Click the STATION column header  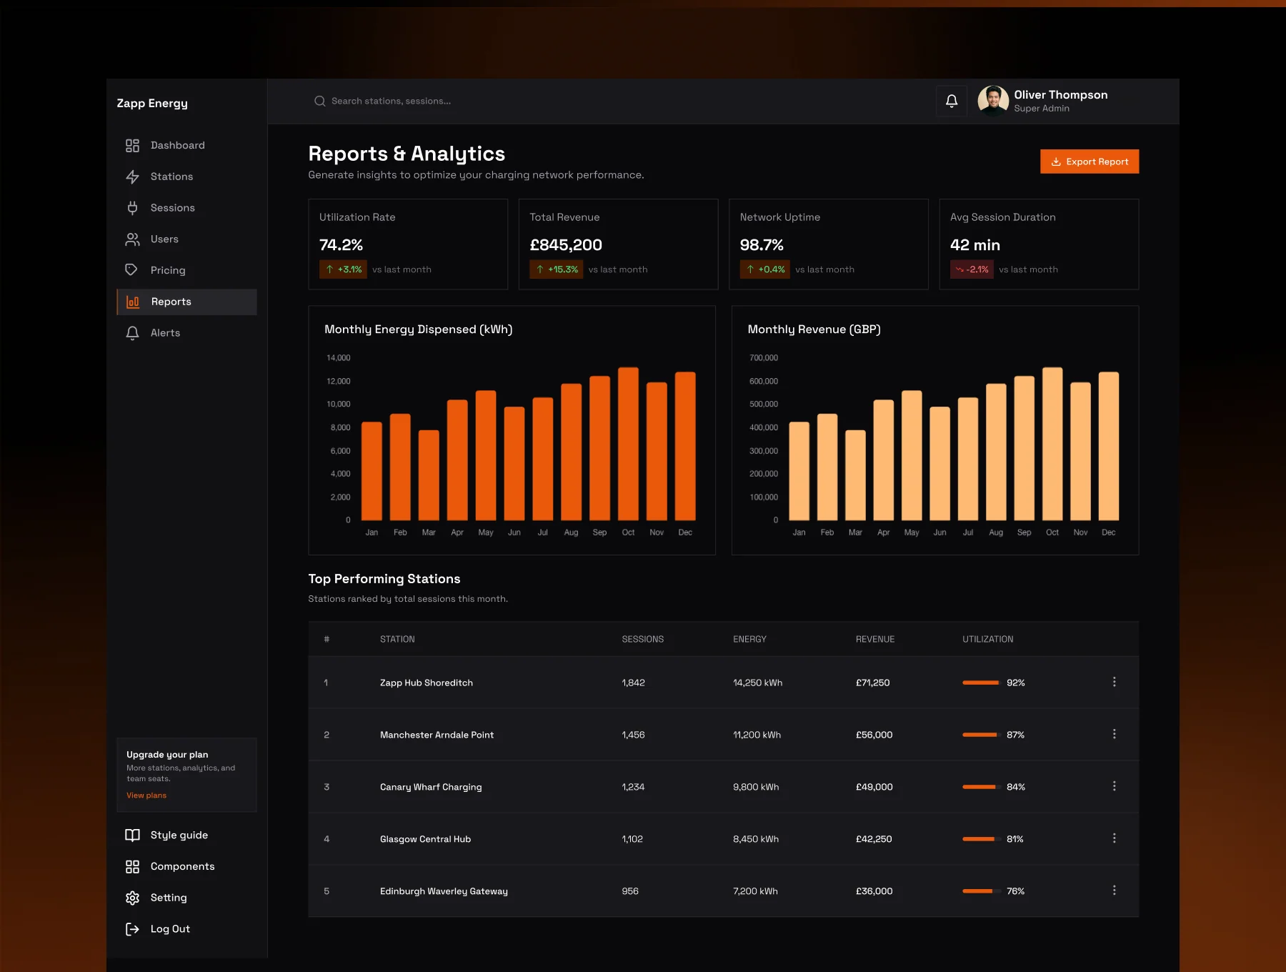[397, 640]
